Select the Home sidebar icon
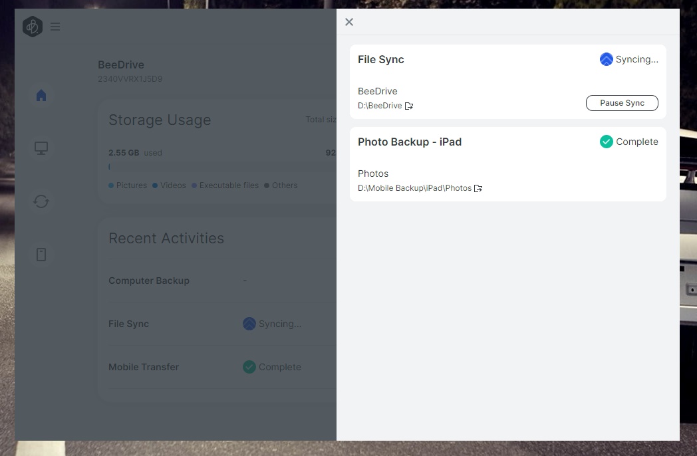The image size is (697, 456). (x=41, y=95)
